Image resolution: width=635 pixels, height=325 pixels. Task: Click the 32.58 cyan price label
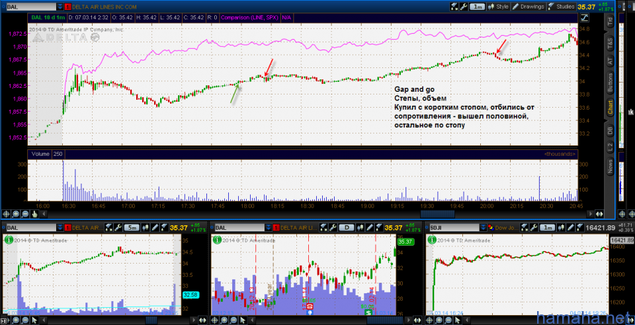tap(190, 295)
